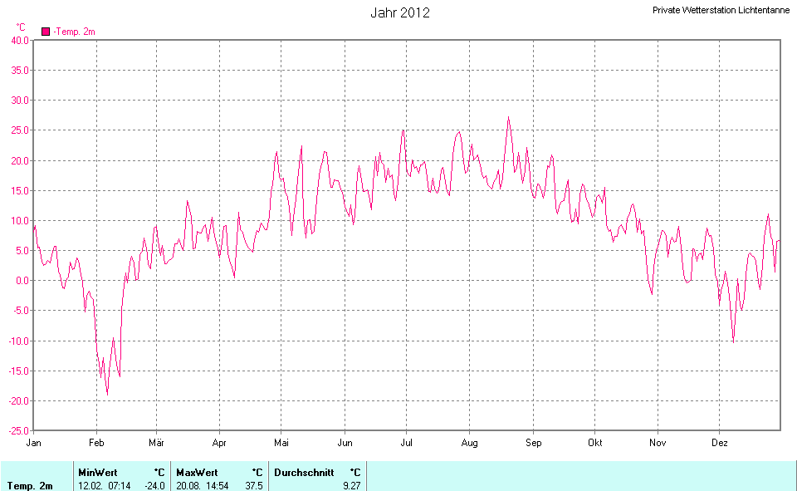Click the 0.0 y-axis value
This screenshot has height=491, width=797.
click(22, 281)
